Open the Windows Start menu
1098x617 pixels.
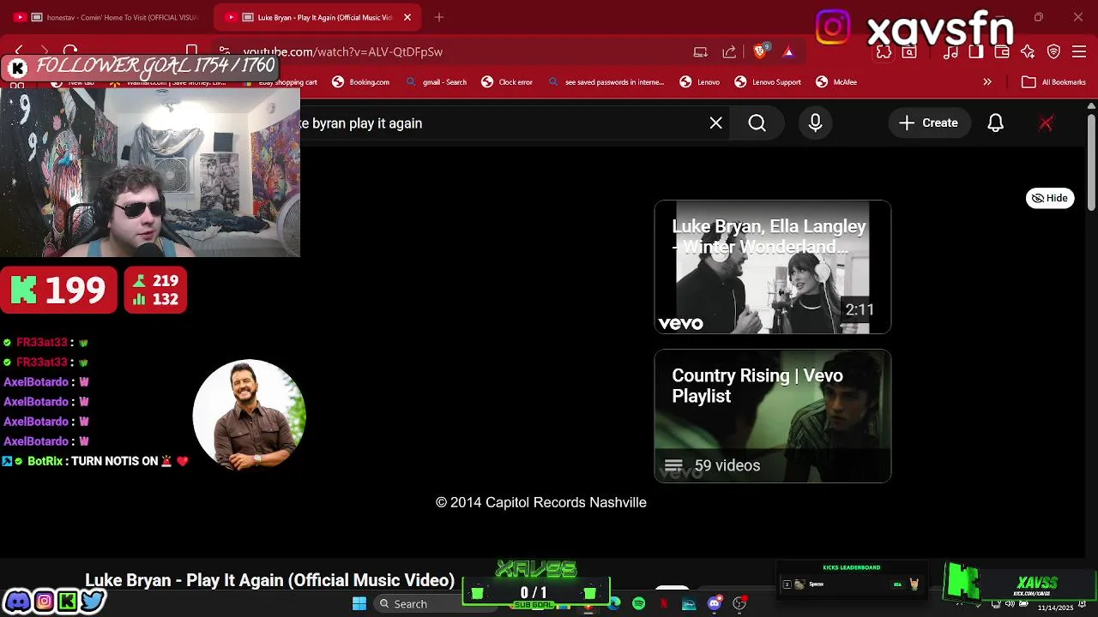[x=359, y=604]
